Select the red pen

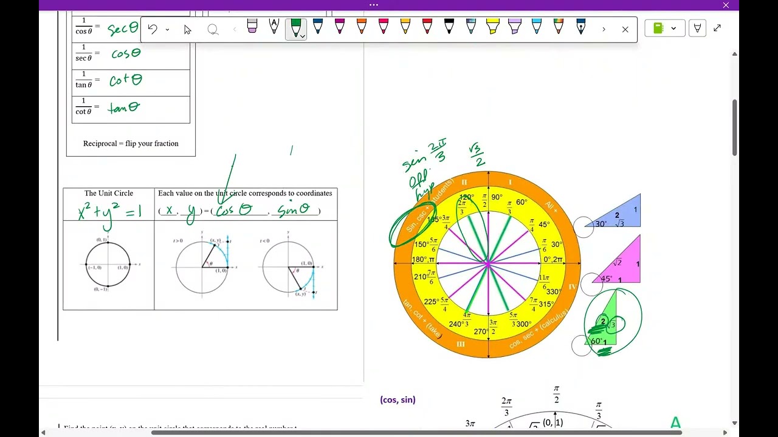[x=427, y=27]
